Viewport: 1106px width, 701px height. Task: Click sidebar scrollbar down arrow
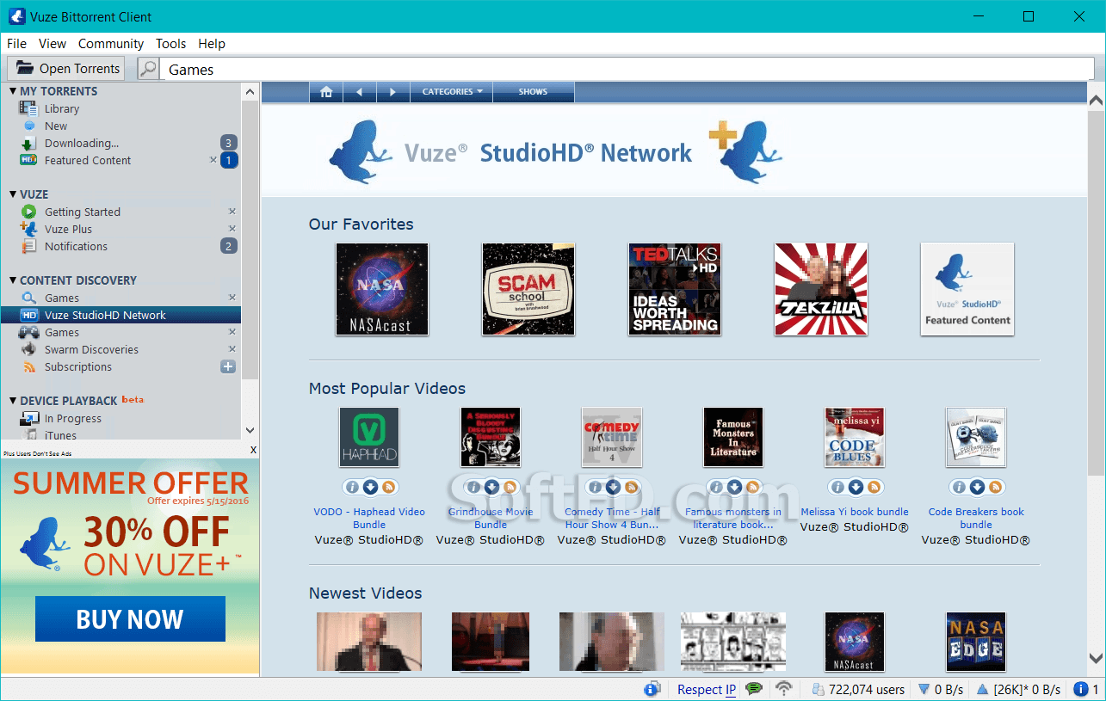(250, 430)
